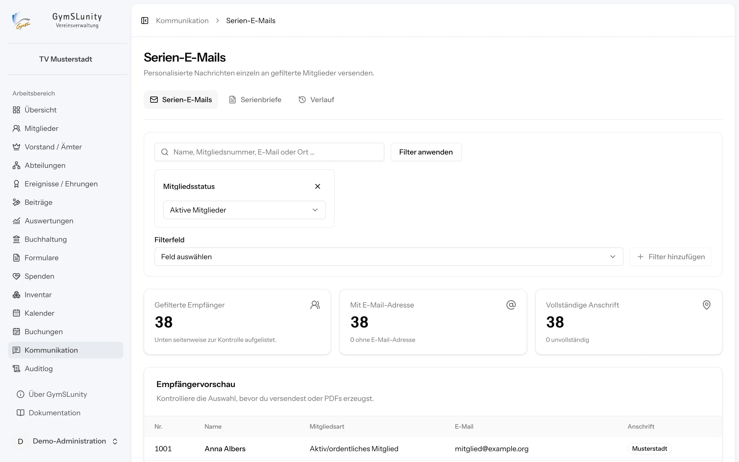Click member number 1001

tap(163, 449)
